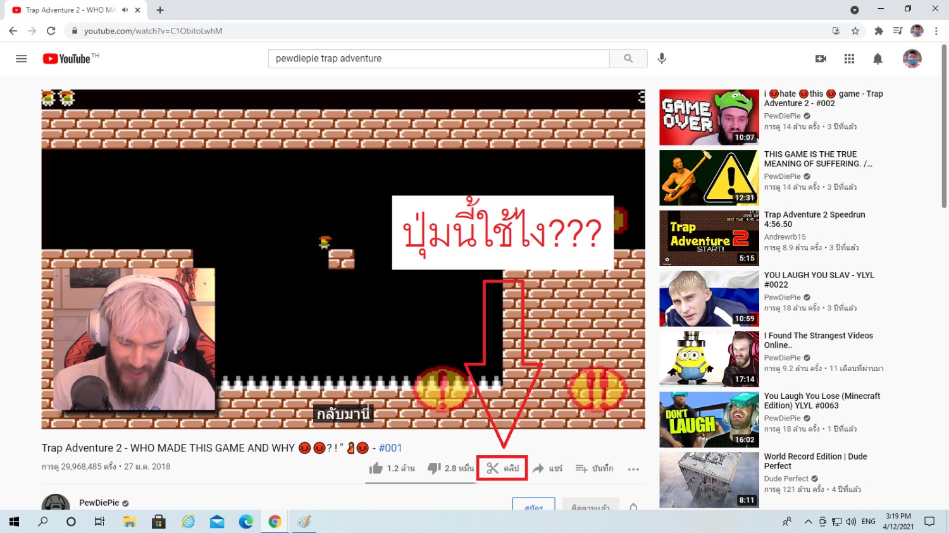
Task: Open the Windows Start menu
Action: (x=14, y=522)
